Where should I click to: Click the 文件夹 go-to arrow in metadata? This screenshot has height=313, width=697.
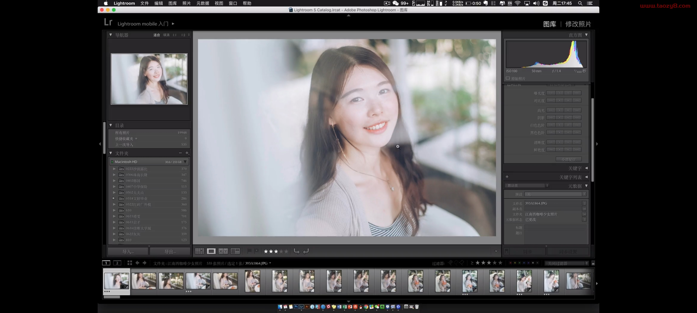point(584,214)
